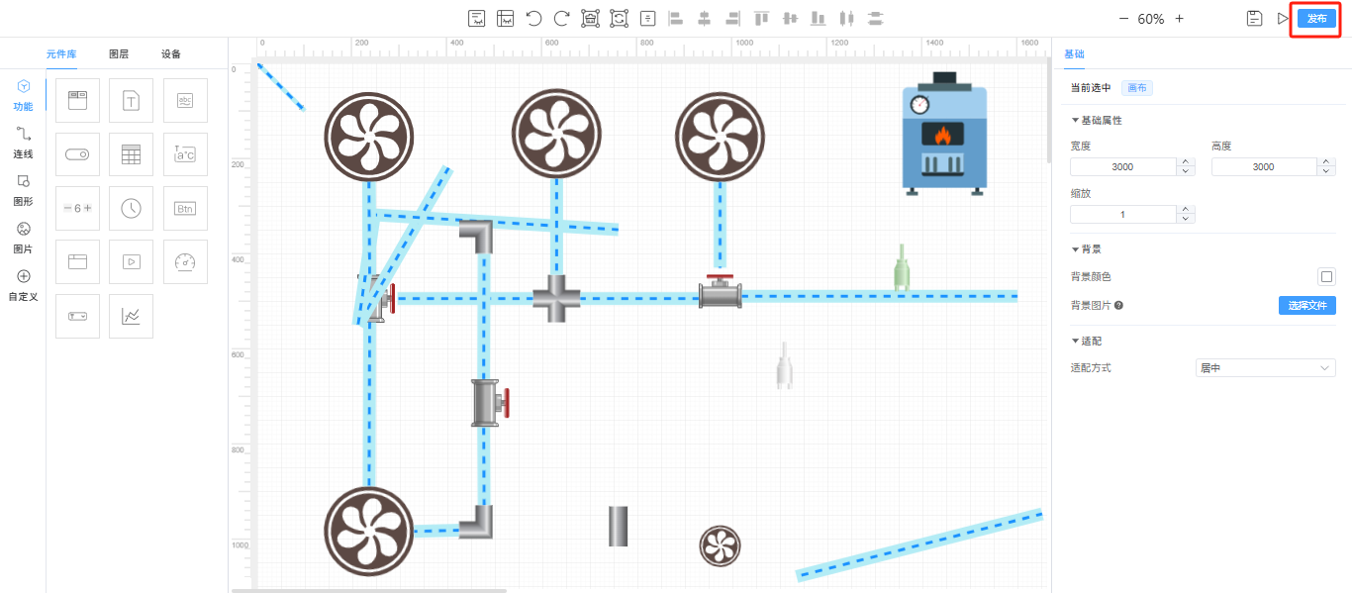Select the Btn button component
This screenshot has height=593, width=1352.
[185, 208]
